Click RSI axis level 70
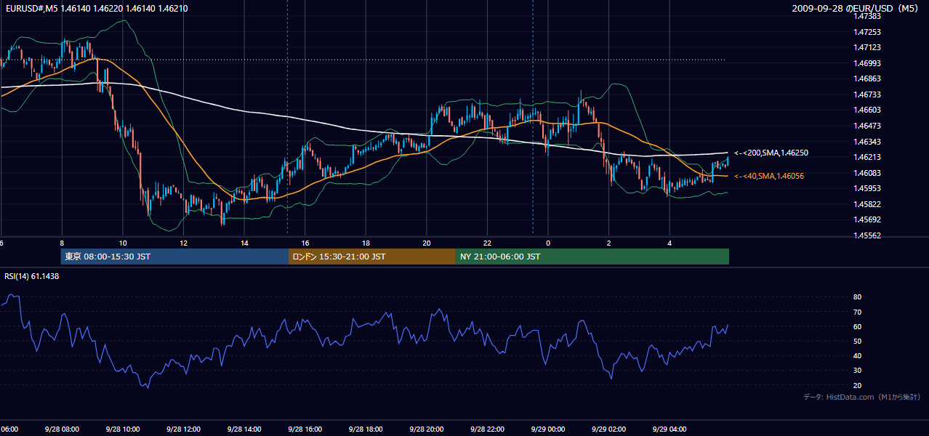Screen dimensions: 929x436 [857, 312]
